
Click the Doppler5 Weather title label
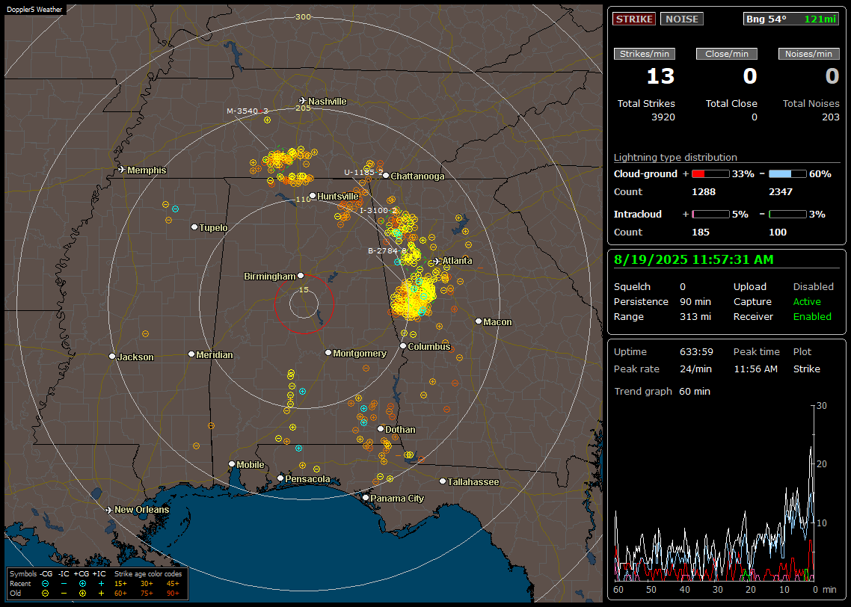tap(34, 10)
